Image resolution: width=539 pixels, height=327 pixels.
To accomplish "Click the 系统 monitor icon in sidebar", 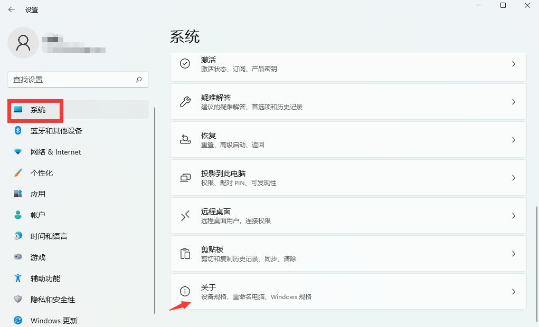I will [x=18, y=110].
